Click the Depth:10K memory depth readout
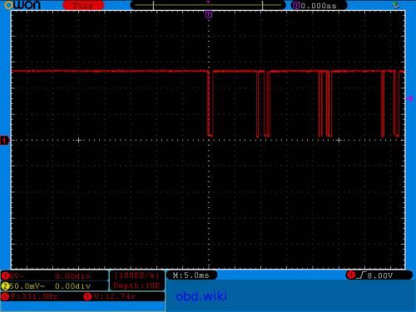 pyautogui.click(x=136, y=285)
